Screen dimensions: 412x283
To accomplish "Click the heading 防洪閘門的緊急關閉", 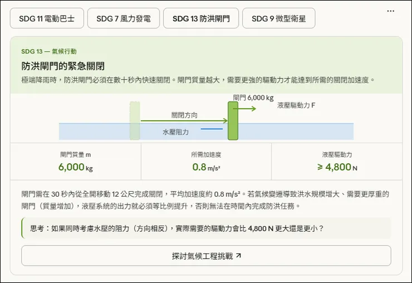I will [x=63, y=66].
